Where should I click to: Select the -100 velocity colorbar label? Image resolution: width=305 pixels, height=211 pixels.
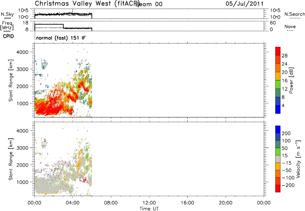(x=288, y=178)
